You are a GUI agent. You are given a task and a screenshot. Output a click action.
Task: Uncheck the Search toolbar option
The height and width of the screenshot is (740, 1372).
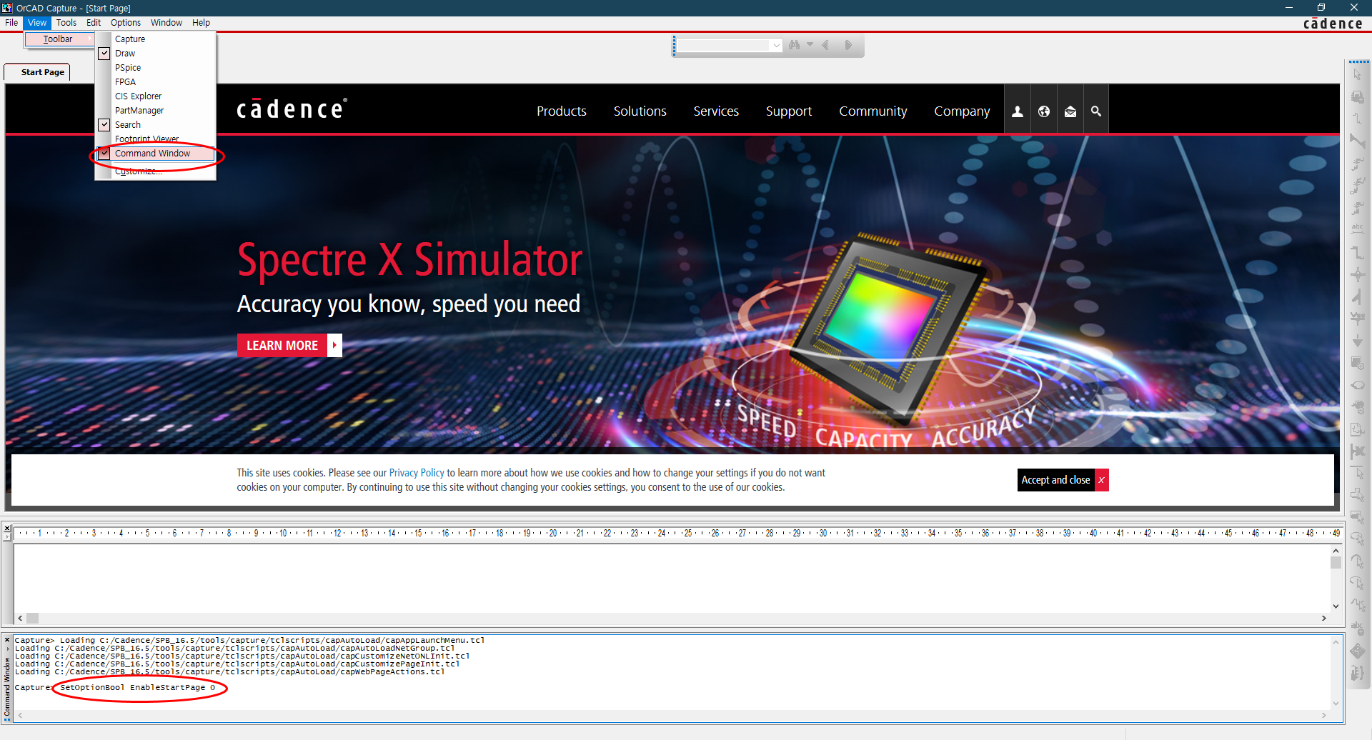(x=155, y=125)
